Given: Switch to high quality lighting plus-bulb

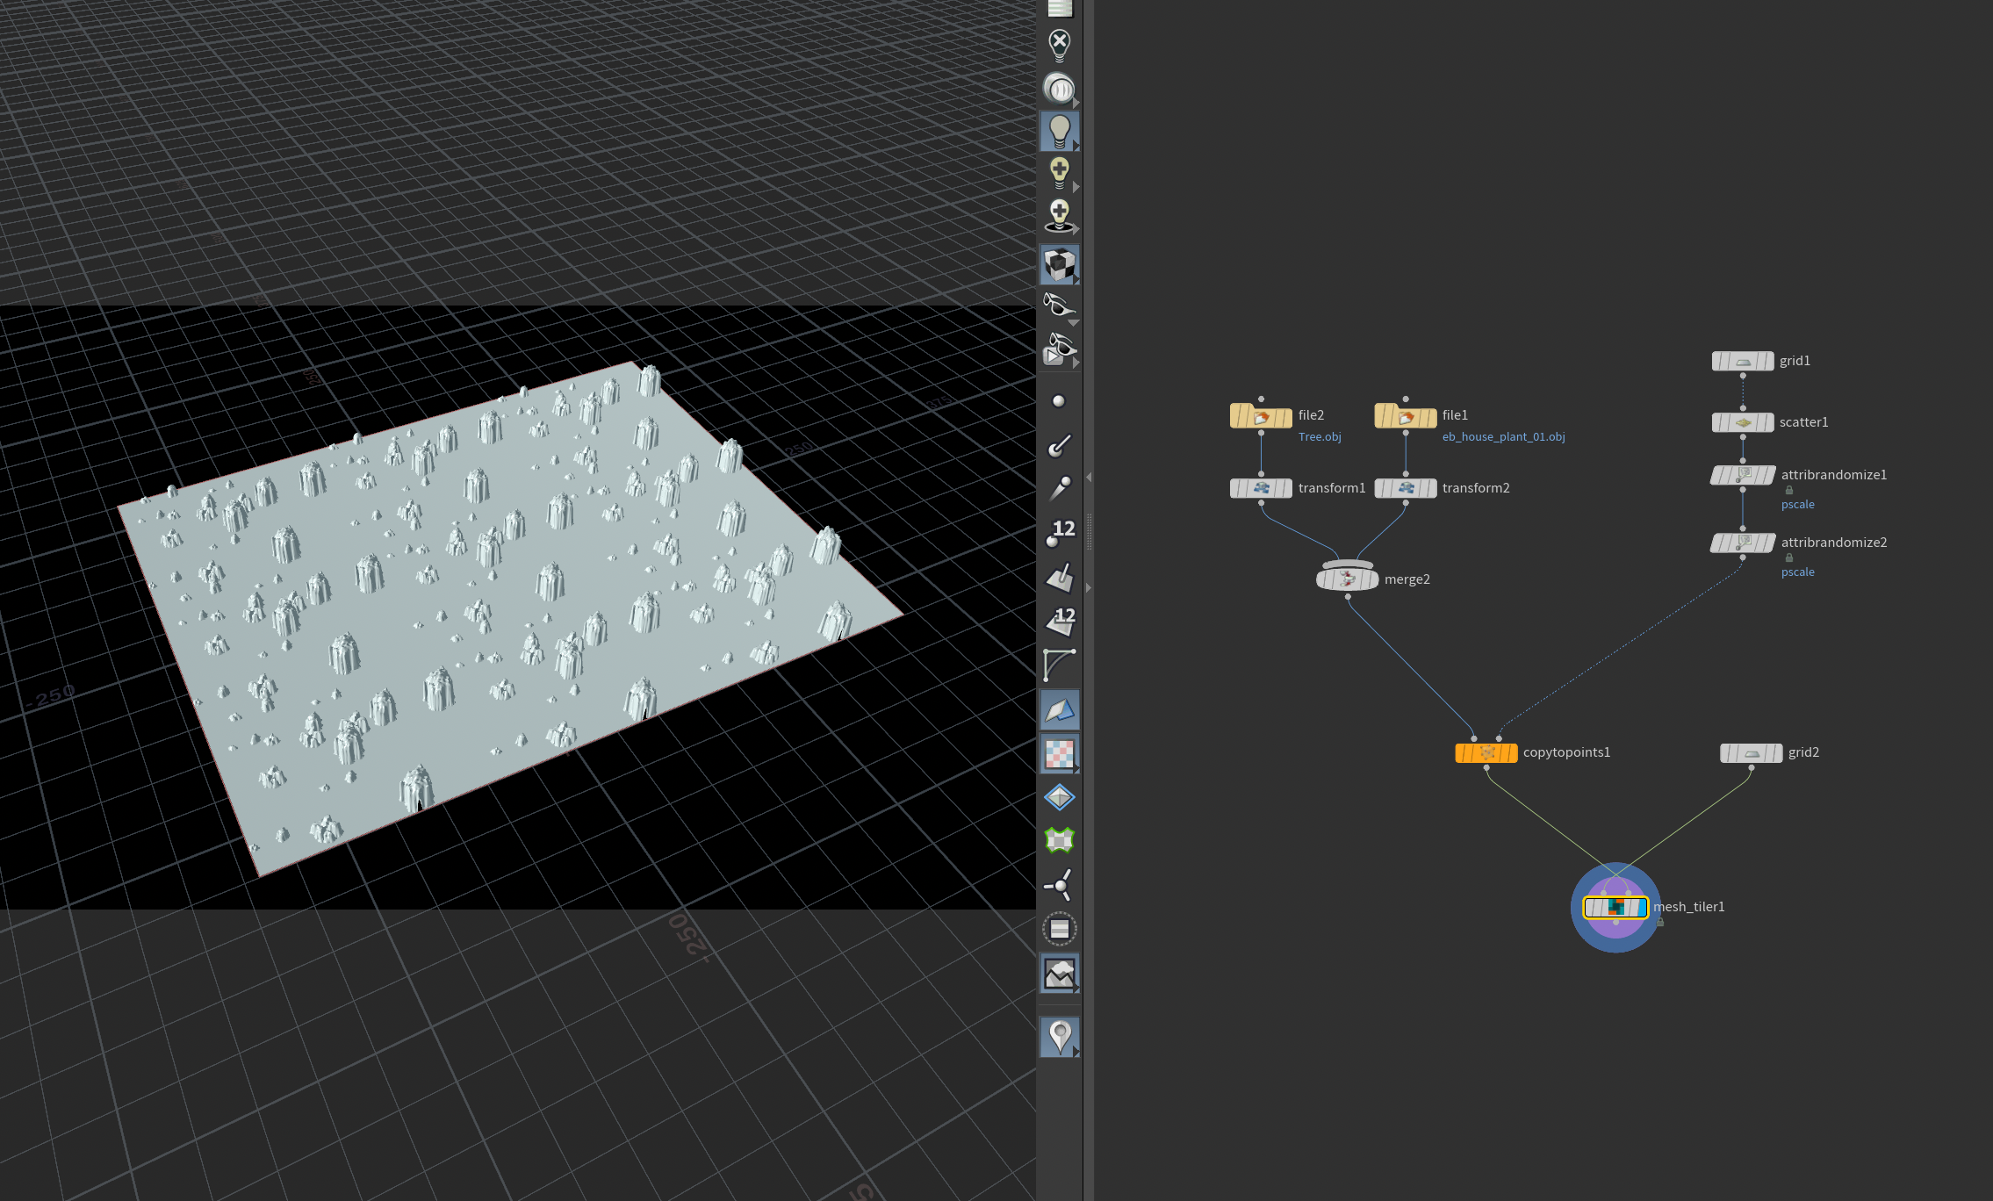Looking at the screenshot, I should coord(1060,173).
